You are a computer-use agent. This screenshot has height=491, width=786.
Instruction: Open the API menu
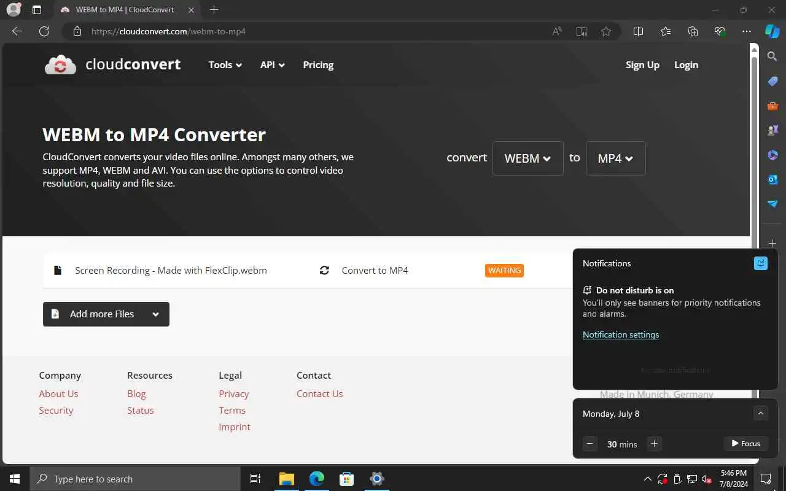[272, 64]
